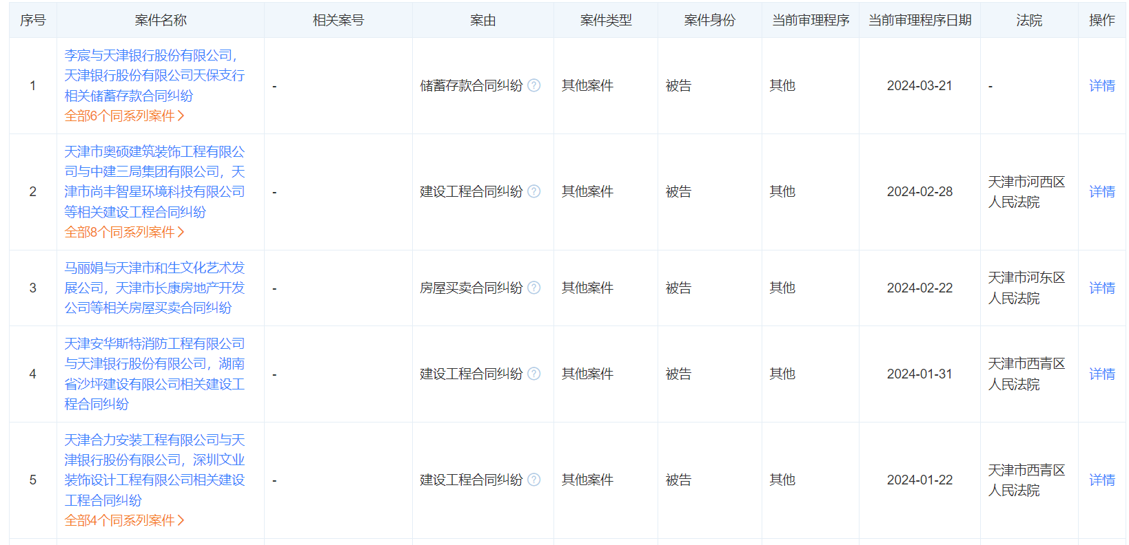Click court cell 天津市河东区人民法院
The image size is (1129, 545).
point(1026,288)
